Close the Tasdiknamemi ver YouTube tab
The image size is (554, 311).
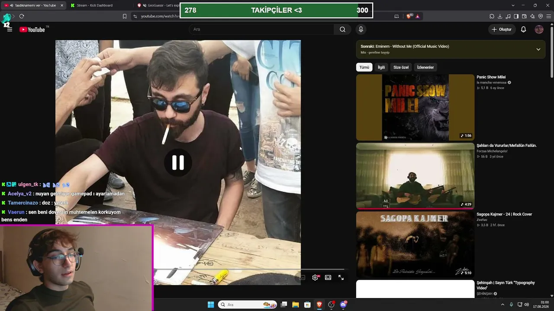pos(62,5)
